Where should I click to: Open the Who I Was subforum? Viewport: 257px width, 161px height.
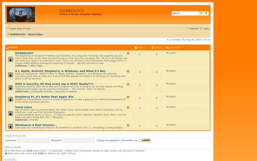36,66
